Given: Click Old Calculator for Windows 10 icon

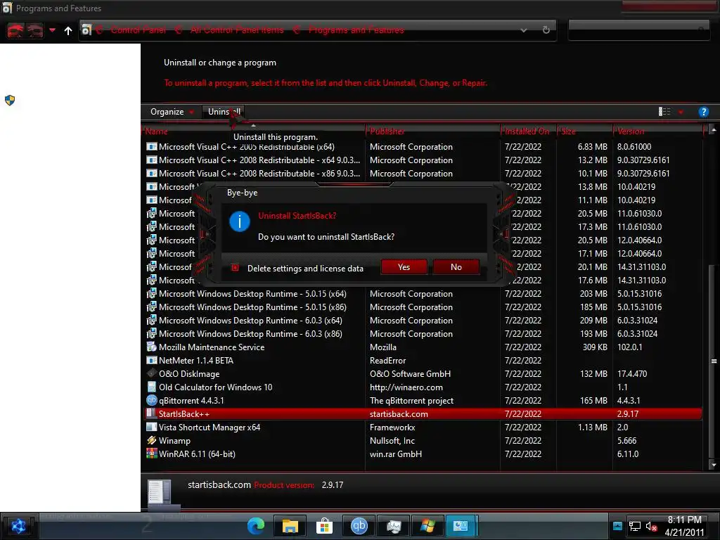Looking at the screenshot, I should coord(152,387).
